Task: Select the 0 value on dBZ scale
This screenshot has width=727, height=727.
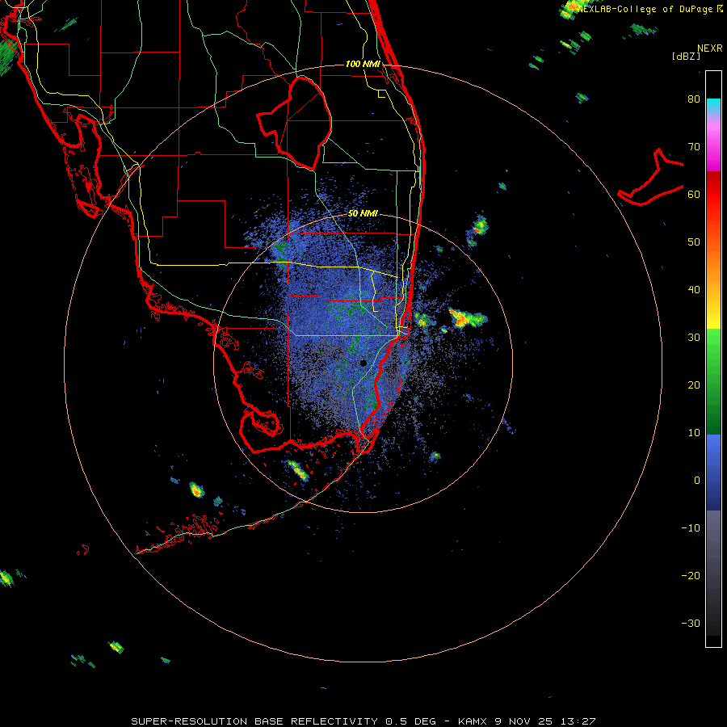Action: point(697,481)
